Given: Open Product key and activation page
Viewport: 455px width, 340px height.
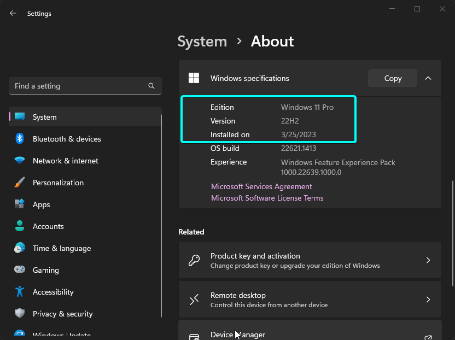Looking at the screenshot, I should [x=310, y=260].
